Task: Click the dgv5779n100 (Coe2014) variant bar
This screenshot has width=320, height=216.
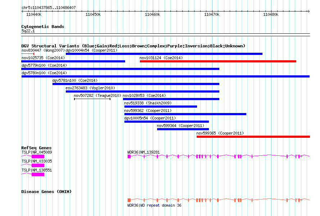Action: click(x=120, y=69)
